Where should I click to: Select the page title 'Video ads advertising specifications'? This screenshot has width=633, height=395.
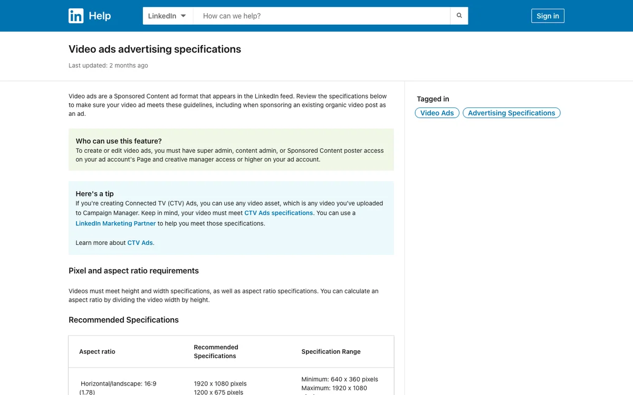[x=155, y=49]
